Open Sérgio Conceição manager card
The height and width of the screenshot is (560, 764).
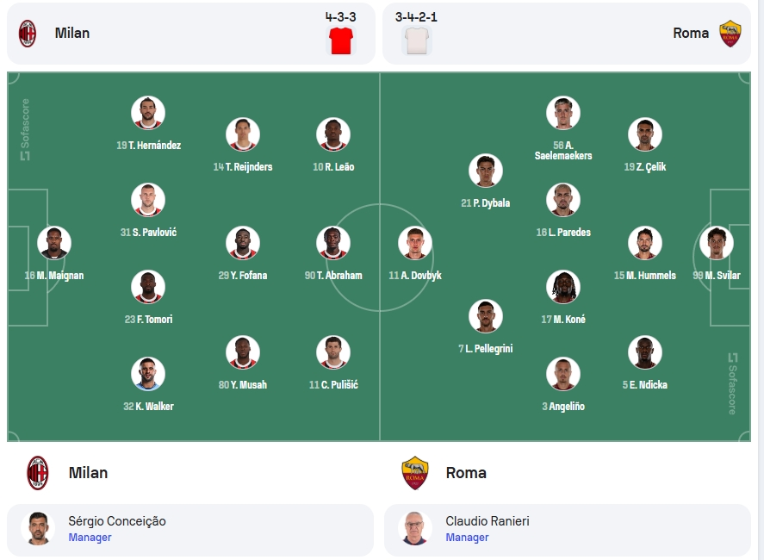190,530
